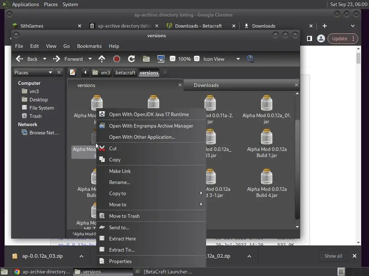Open the Icon View mode dropdown
The width and height of the screenshot is (369, 276).
click(221, 59)
